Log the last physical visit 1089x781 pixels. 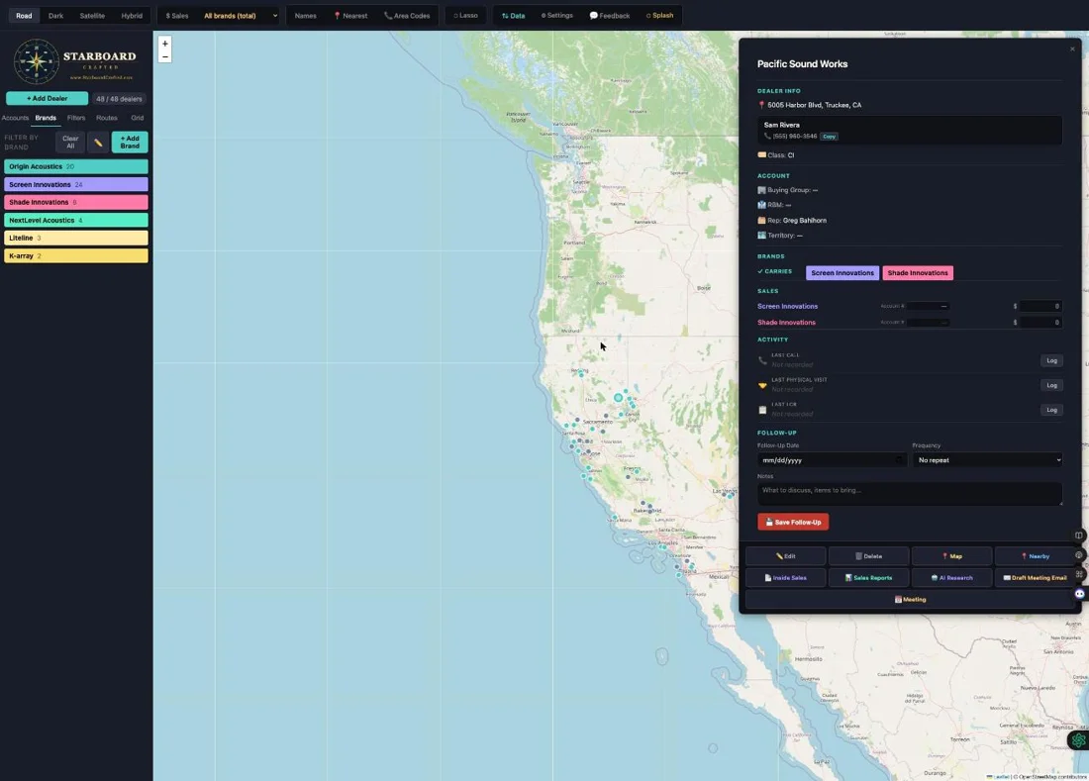point(1051,385)
